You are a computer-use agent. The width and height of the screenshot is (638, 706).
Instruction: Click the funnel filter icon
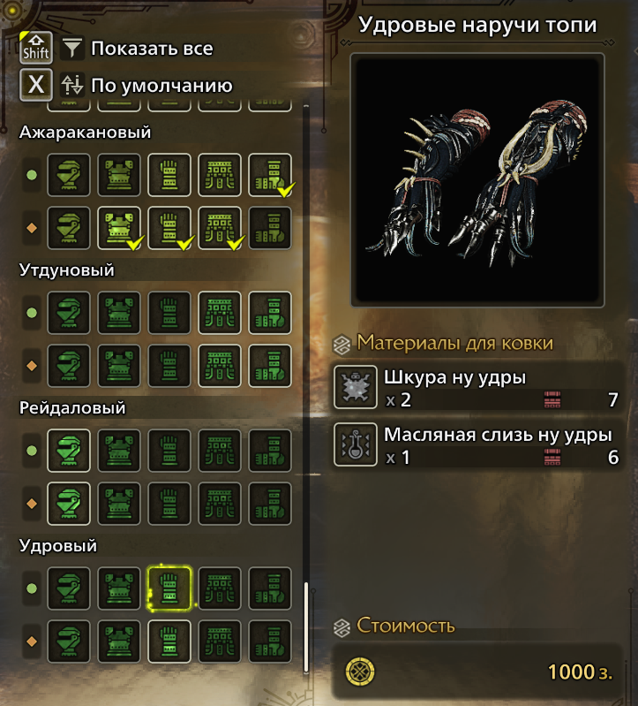coord(72,49)
